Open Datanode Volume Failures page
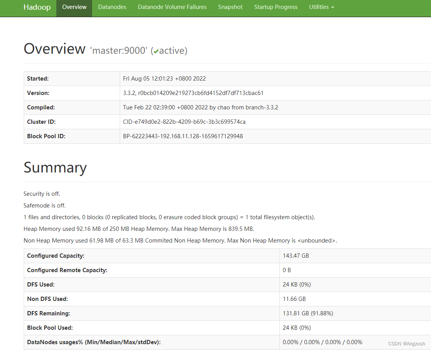This screenshot has width=431, height=350. coord(172,7)
